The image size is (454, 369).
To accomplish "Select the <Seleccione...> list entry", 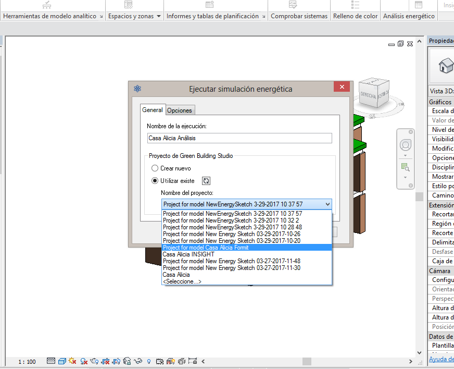I will (246, 281).
